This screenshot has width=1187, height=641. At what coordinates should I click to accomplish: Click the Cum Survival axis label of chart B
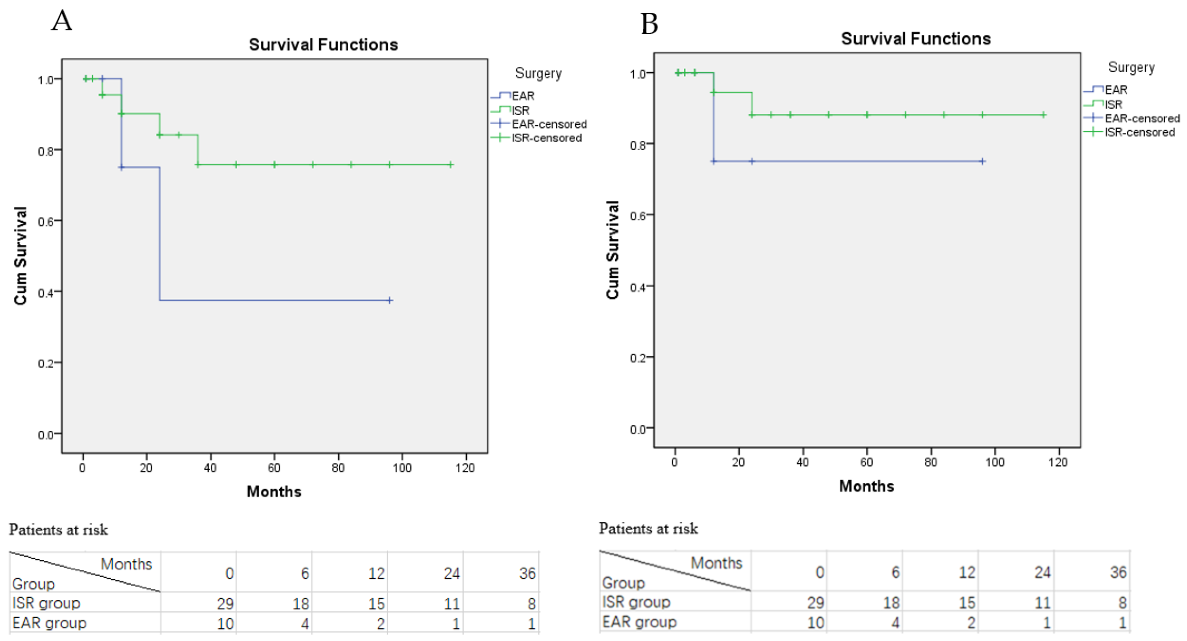tap(612, 250)
